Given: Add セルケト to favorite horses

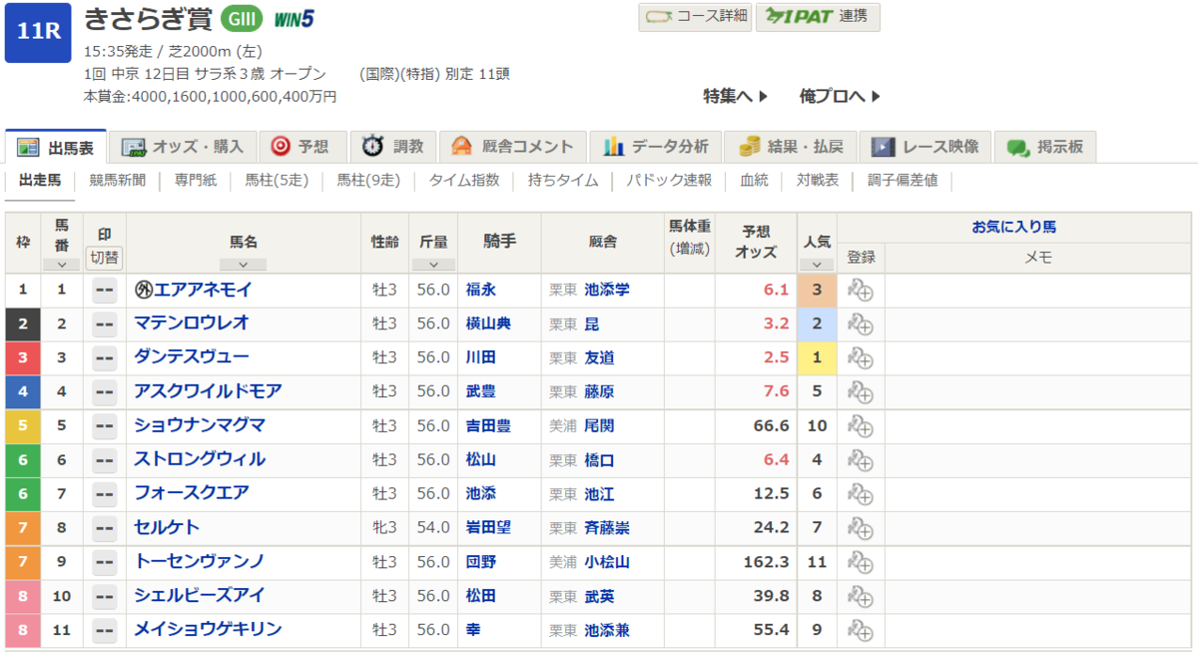Looking at the screenshot, I should click(861, 528).
